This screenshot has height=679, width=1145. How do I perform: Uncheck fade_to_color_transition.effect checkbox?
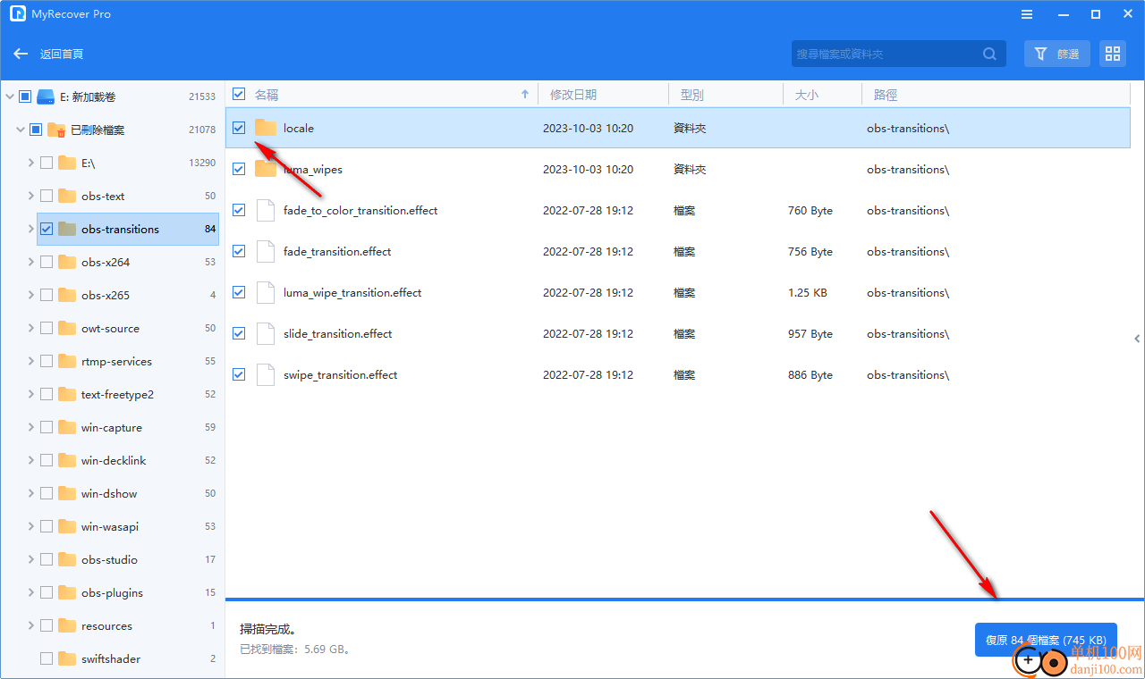(239, 210)
